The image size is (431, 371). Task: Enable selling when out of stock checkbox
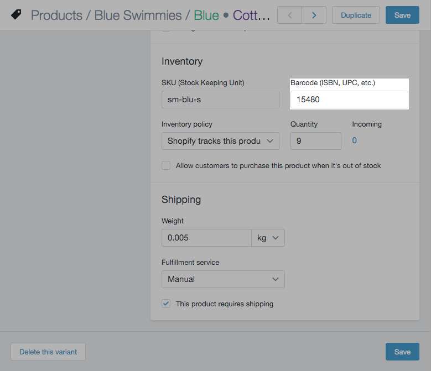[x=166, y=165]
